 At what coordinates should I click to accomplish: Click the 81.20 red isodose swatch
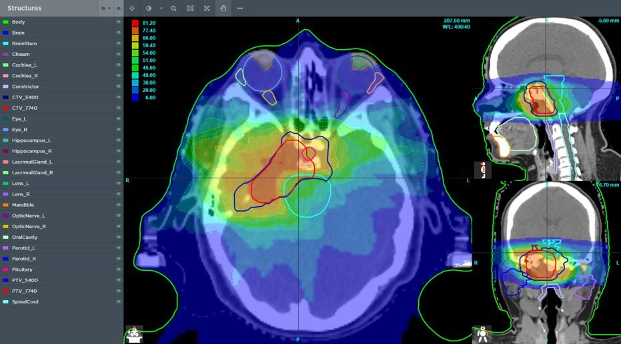135,23
